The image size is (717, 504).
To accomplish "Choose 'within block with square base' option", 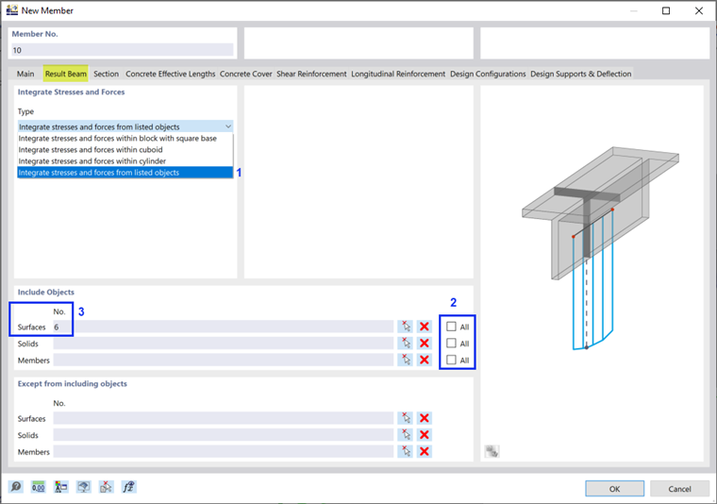I will pos(125,138).
